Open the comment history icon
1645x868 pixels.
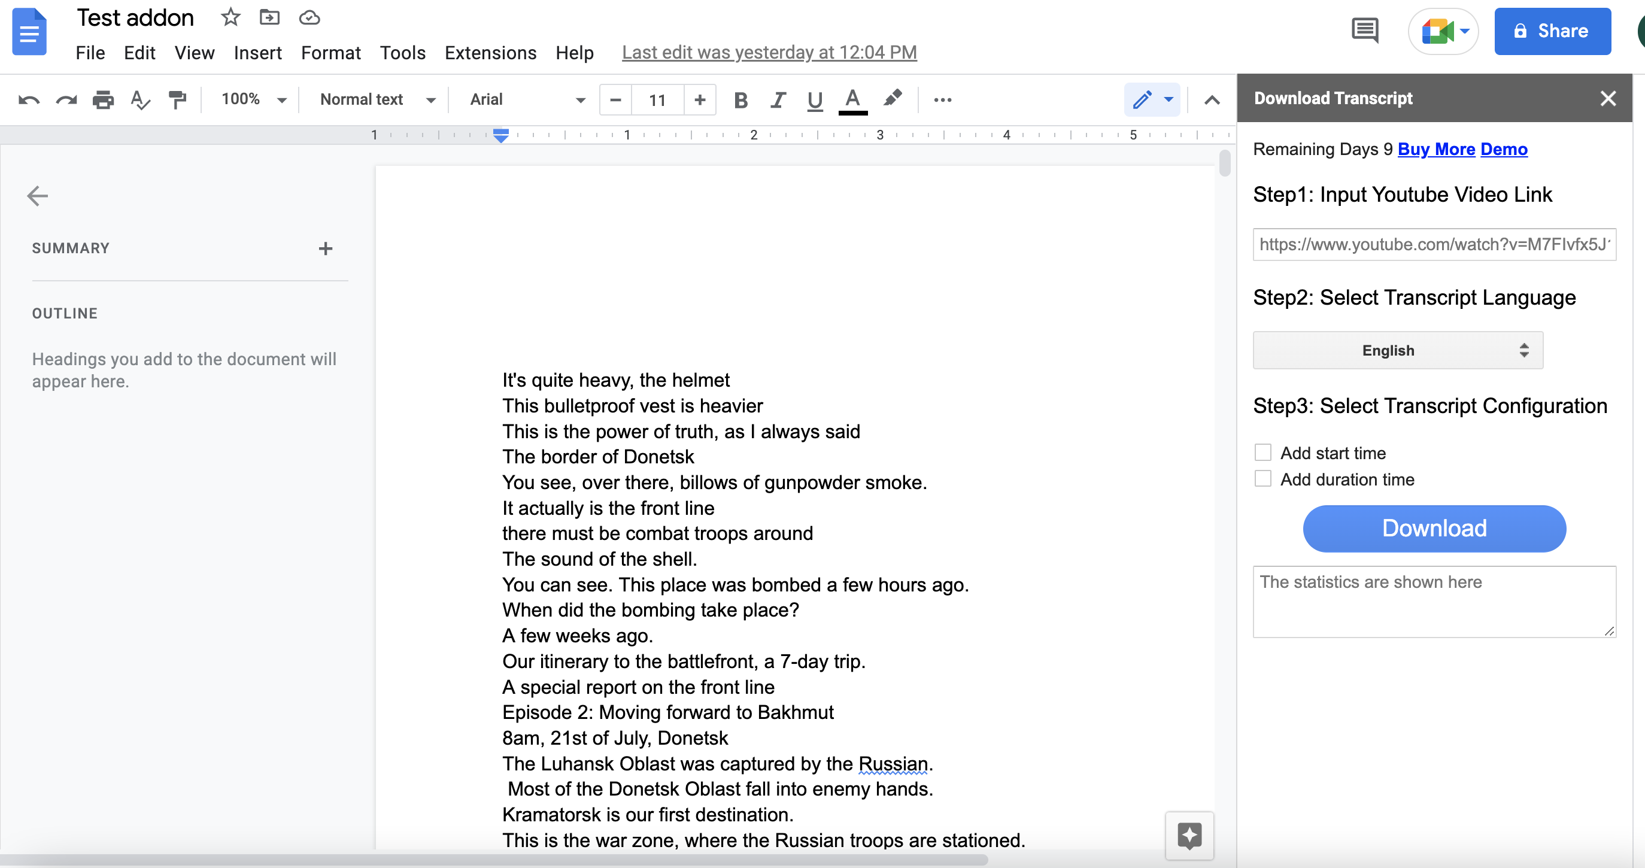click(x=1365, y=31)
